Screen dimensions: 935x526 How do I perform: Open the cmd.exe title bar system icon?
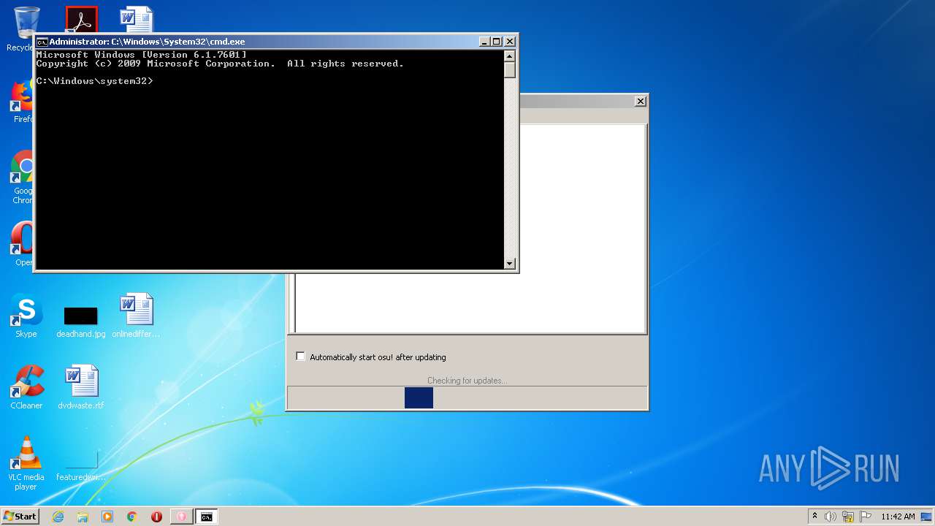click(x=42, y=42)
